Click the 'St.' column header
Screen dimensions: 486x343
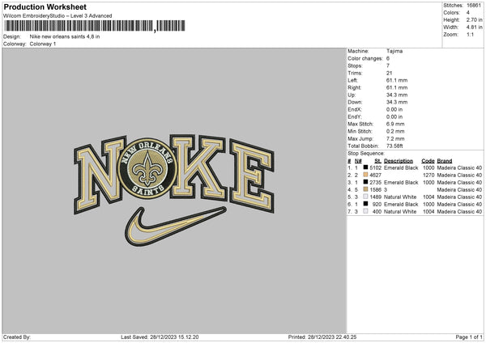point(377,161)
